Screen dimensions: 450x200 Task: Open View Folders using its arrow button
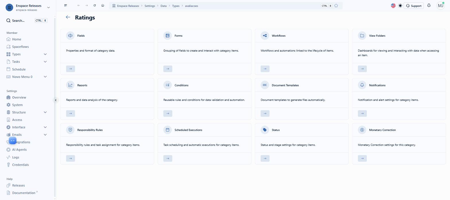[x=362, y=69]
